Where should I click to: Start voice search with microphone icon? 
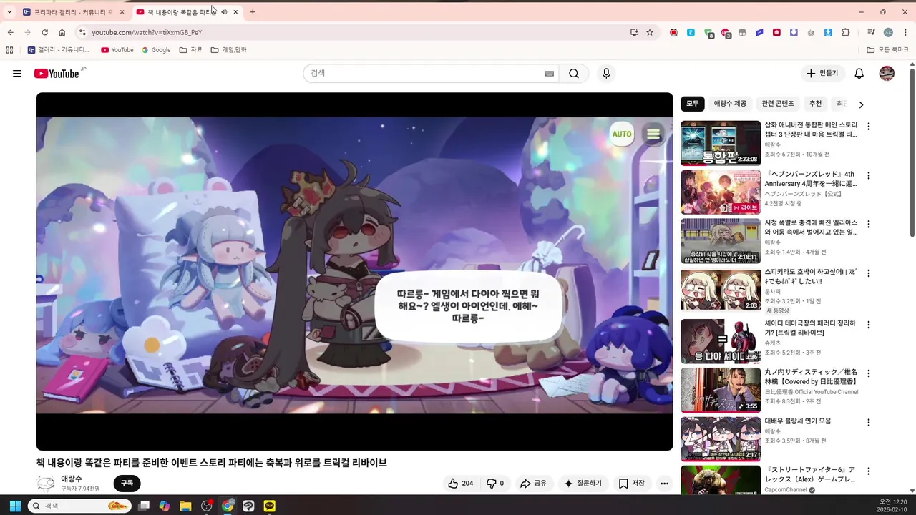[x=606, y=74]
